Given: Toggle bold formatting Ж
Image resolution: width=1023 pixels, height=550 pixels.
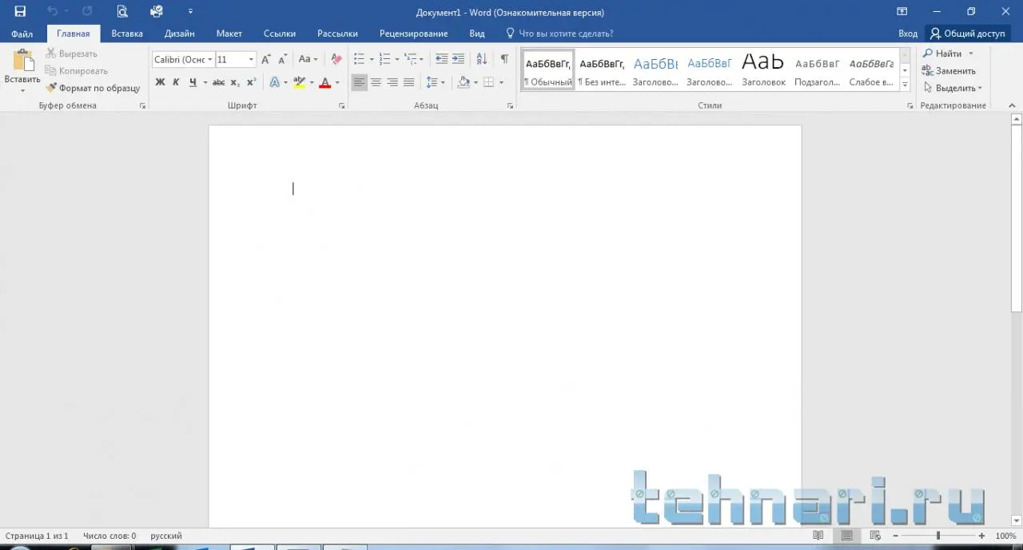Looking at the screenshot, I should [160, 82].
